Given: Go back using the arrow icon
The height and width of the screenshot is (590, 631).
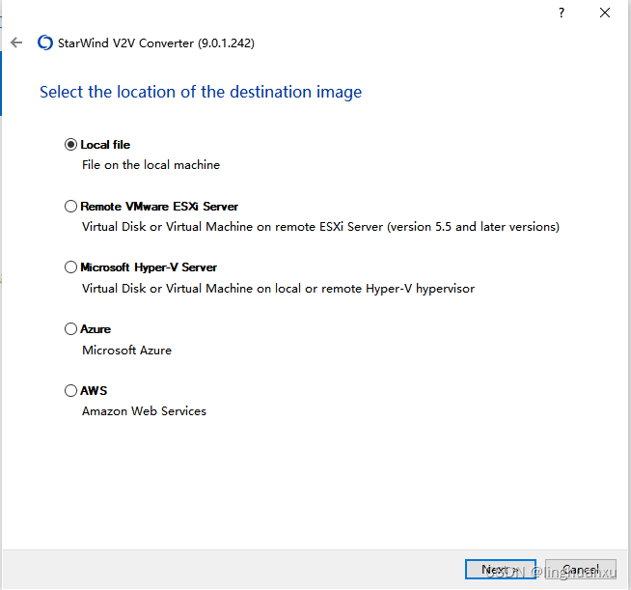Looking at the screenshot, I should [x=16, y=42].
